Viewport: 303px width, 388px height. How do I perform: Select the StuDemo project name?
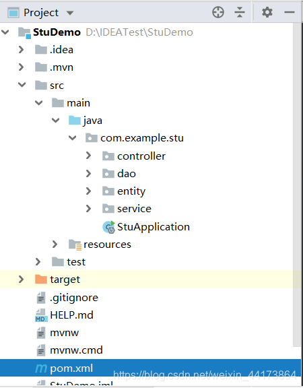point(57,32)
